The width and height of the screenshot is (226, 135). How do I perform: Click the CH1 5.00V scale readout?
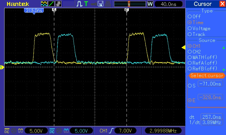36,131
